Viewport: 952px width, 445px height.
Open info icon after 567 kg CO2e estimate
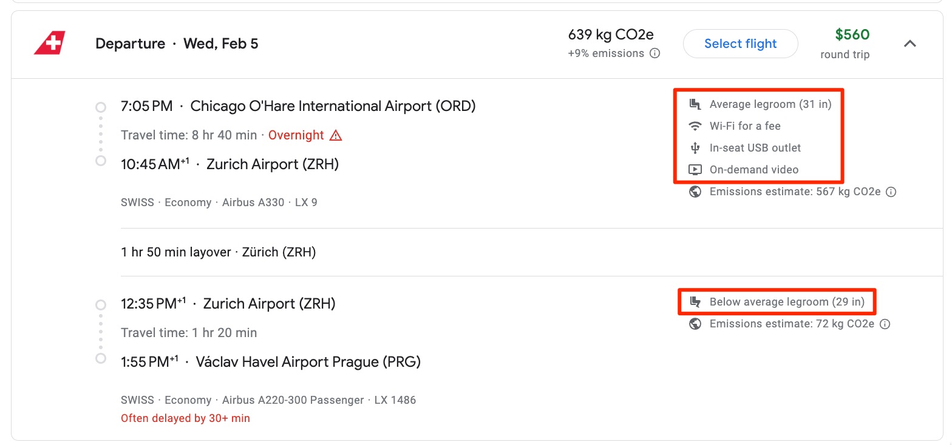[890, 192]
